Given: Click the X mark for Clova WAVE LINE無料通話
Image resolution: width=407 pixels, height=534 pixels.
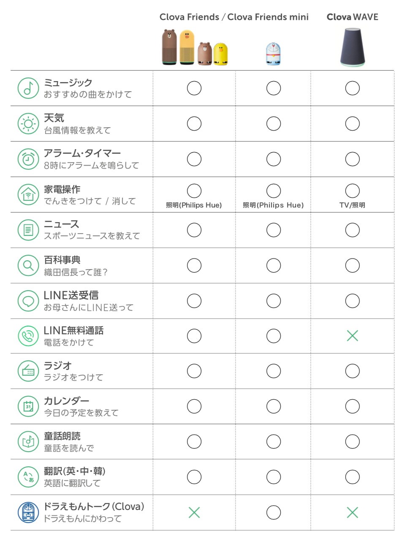Looking at the screenshot, I should click(x=352, y=336).
